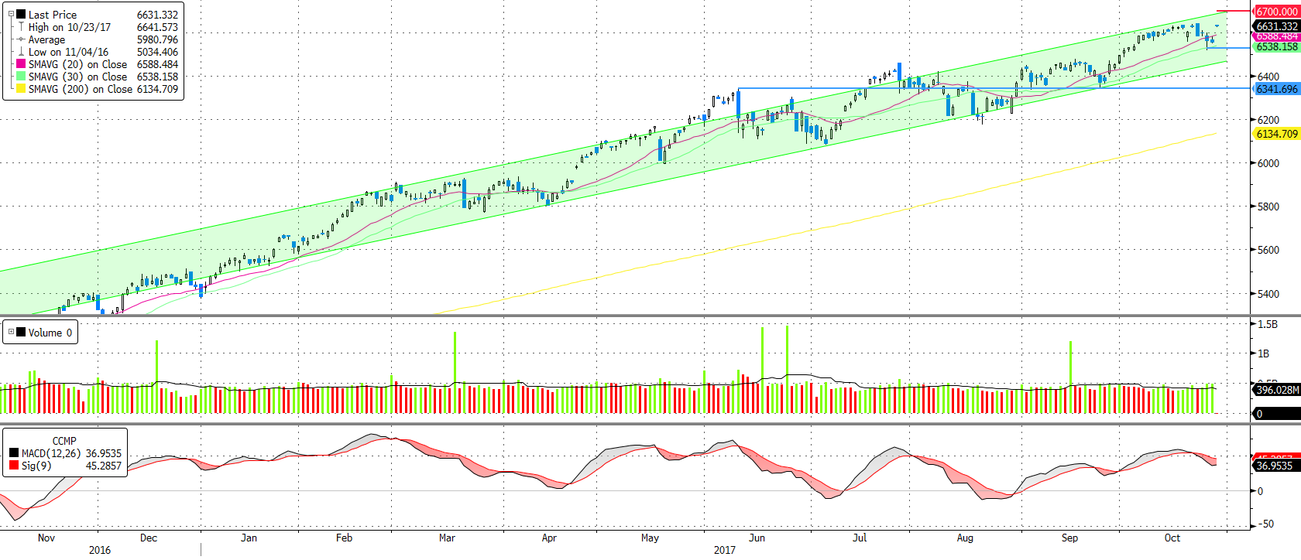This screenshot has height=560, width=1301.
Task: Expand the Volume legend tree
Action: [11, 332]
